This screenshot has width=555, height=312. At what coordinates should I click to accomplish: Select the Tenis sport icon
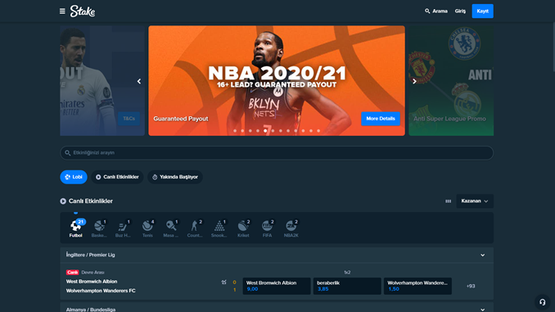147,228
